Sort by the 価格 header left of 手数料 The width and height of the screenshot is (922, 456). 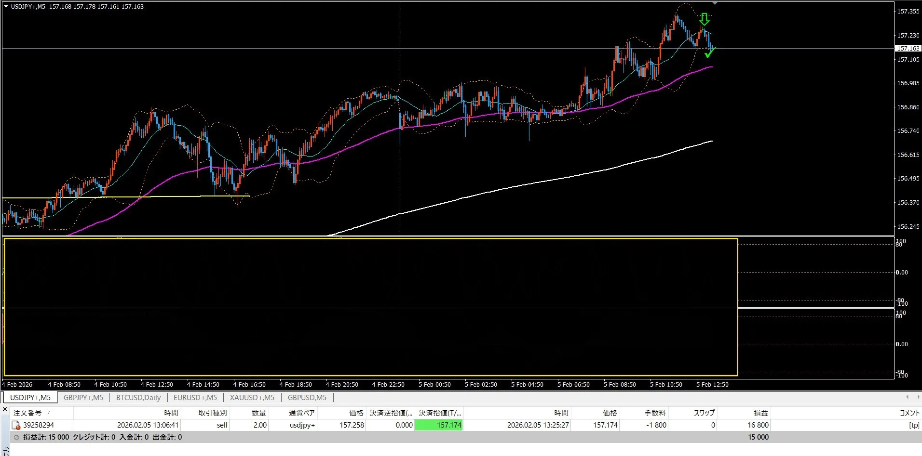coord(596,413)
